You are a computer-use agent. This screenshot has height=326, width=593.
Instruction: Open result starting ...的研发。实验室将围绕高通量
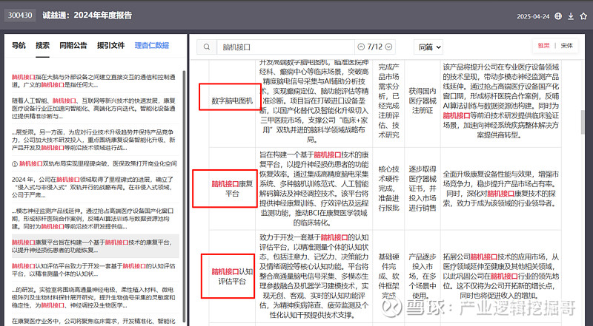coord(94,297)
